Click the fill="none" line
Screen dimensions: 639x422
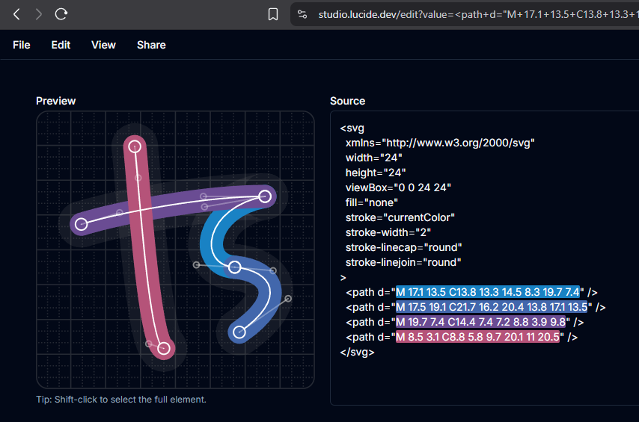pyautogui.click(x=372, y=202)
